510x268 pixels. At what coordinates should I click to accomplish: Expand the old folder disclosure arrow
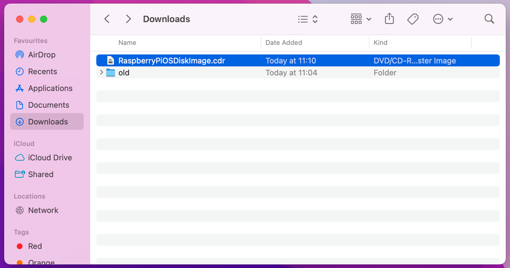[x=101, y=73]
